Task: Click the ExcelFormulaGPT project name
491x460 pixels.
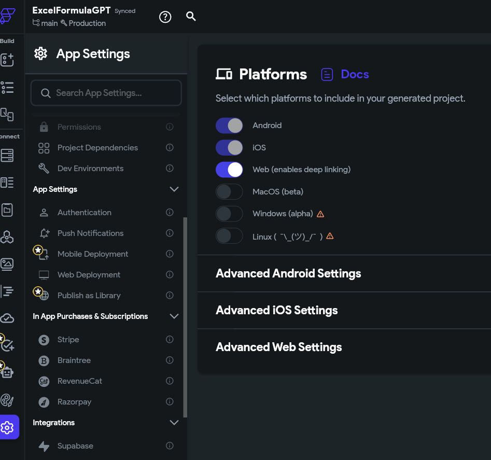Action: 72,10
